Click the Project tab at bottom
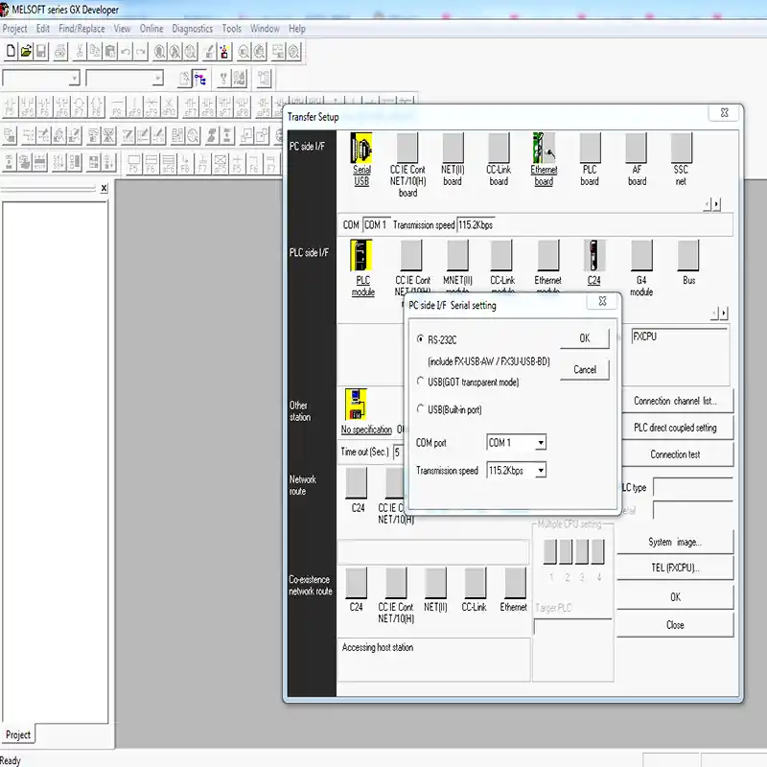Image resolution: width=767 pixels, height=767 pixels. 18,735
